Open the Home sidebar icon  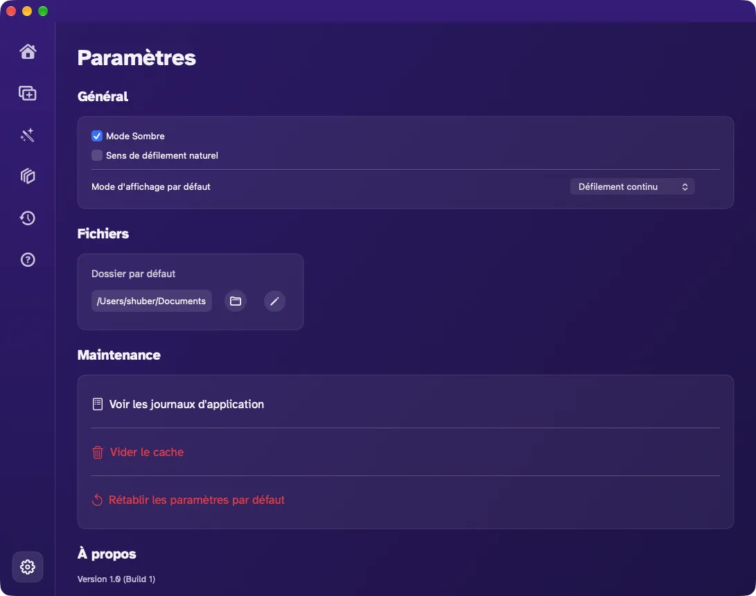point(28,51)
